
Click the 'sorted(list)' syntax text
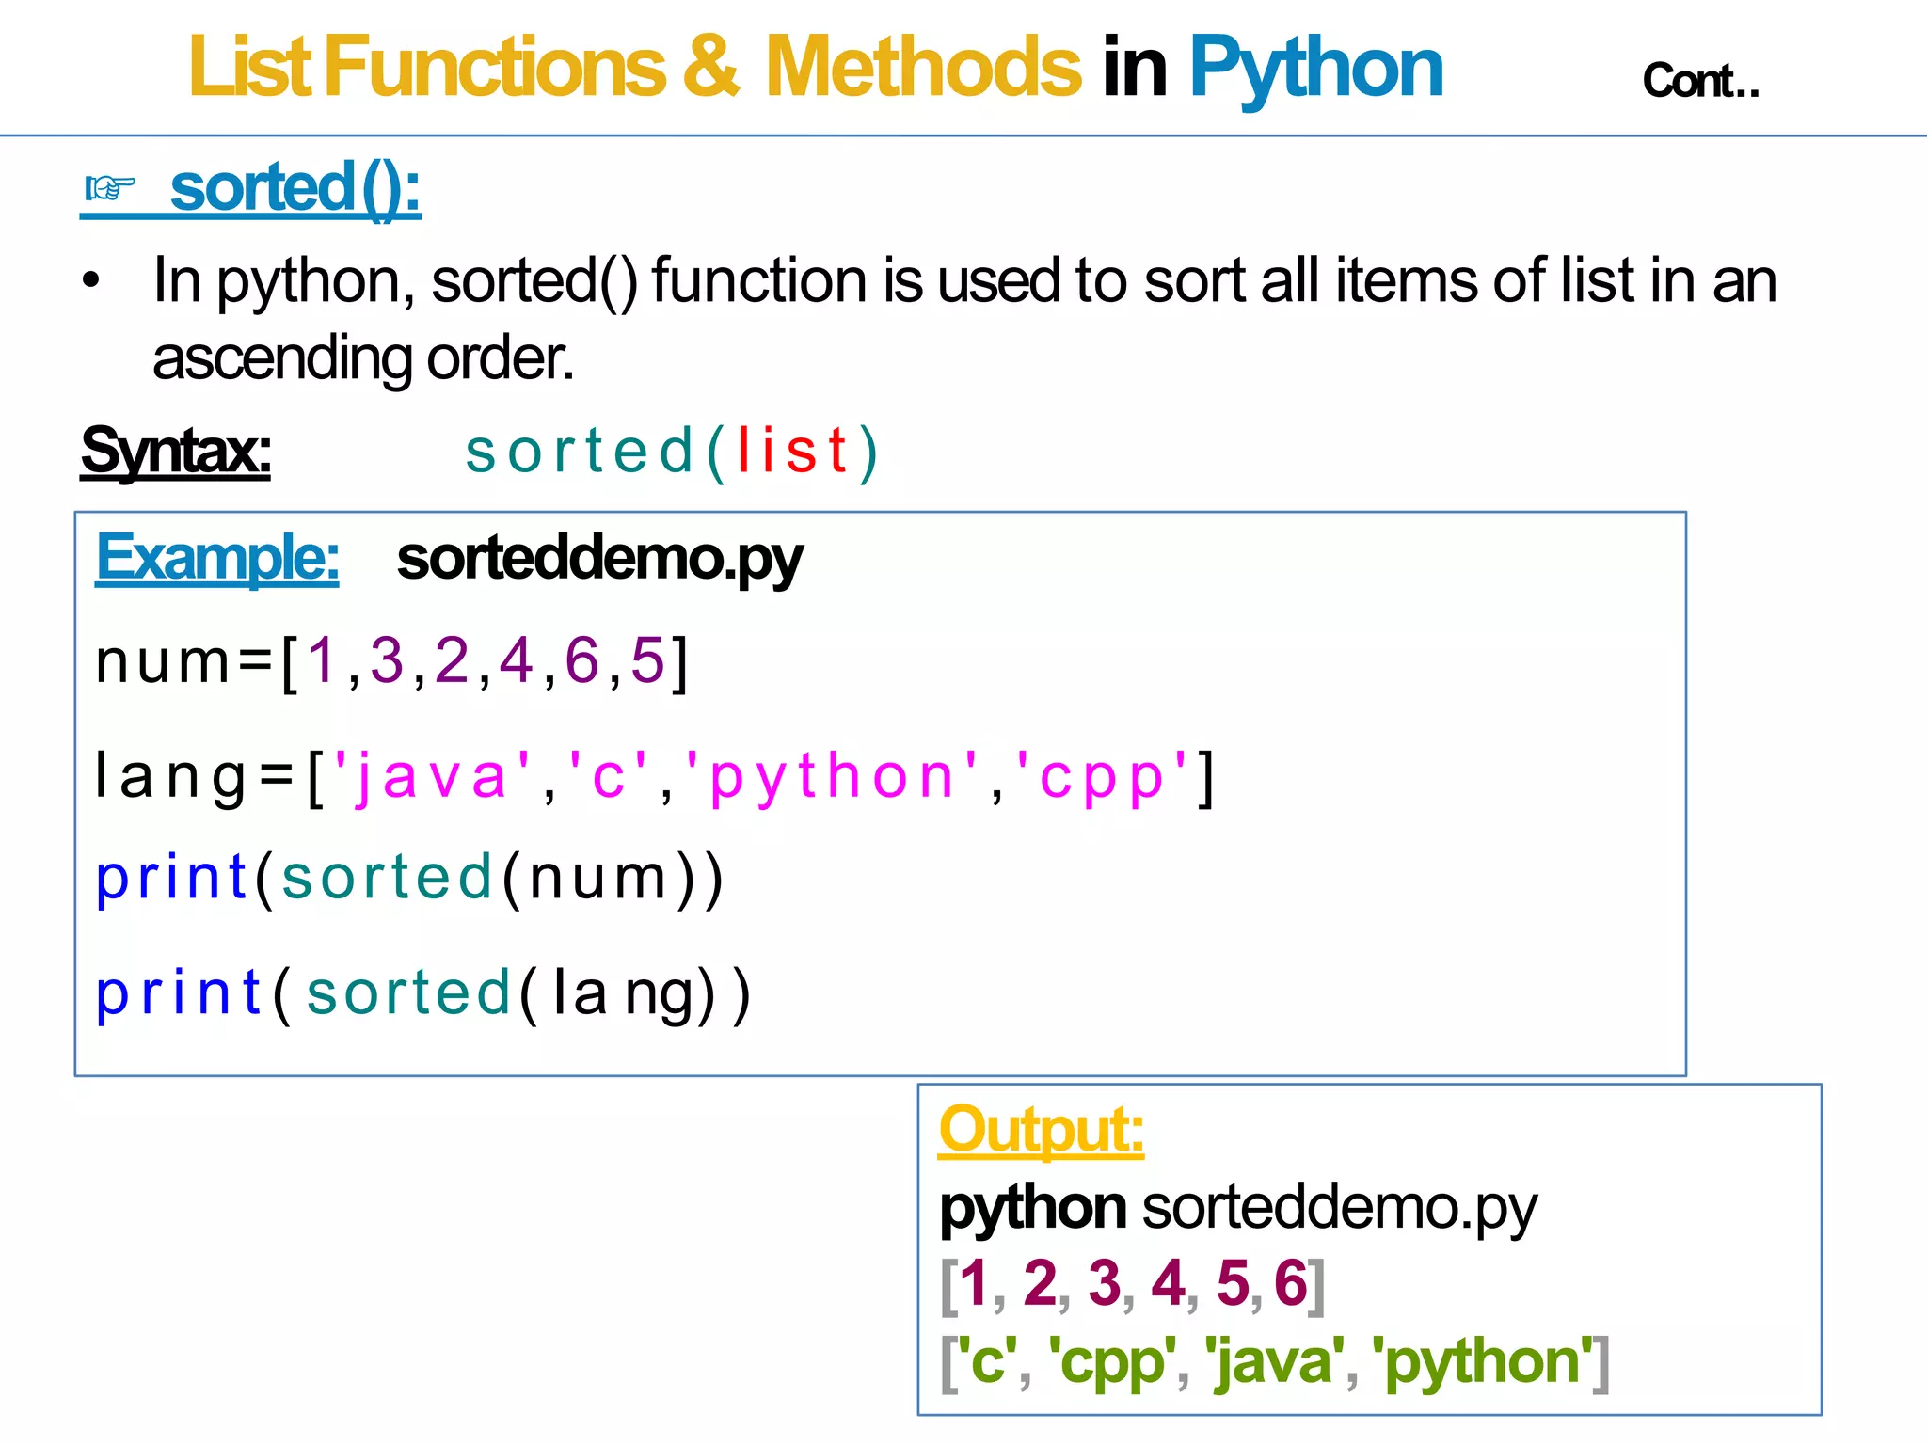(x=672, y=452)
